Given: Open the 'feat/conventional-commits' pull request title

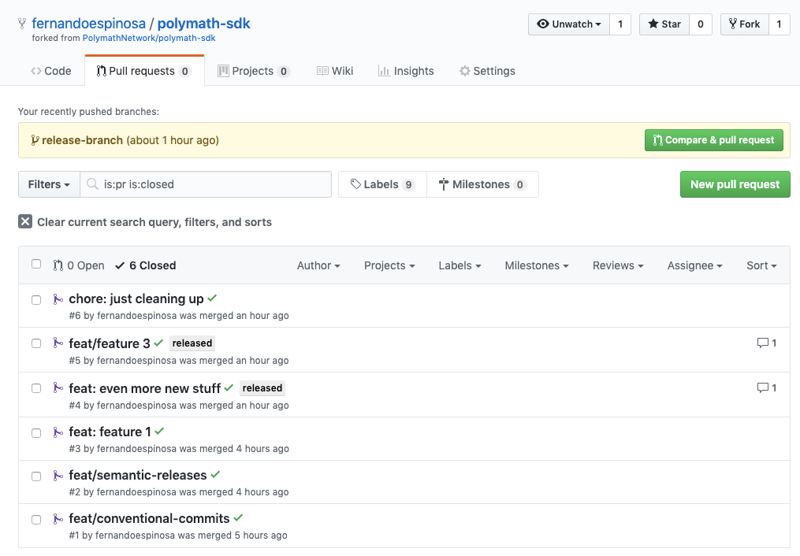Looking at the screenshot, I should coord(149,518).
